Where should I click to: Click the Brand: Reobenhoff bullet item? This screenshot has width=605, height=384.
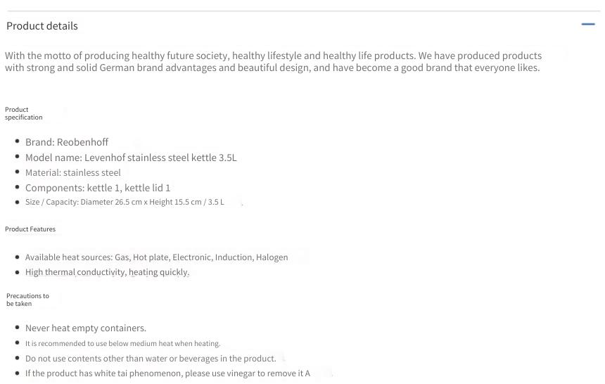67,142
